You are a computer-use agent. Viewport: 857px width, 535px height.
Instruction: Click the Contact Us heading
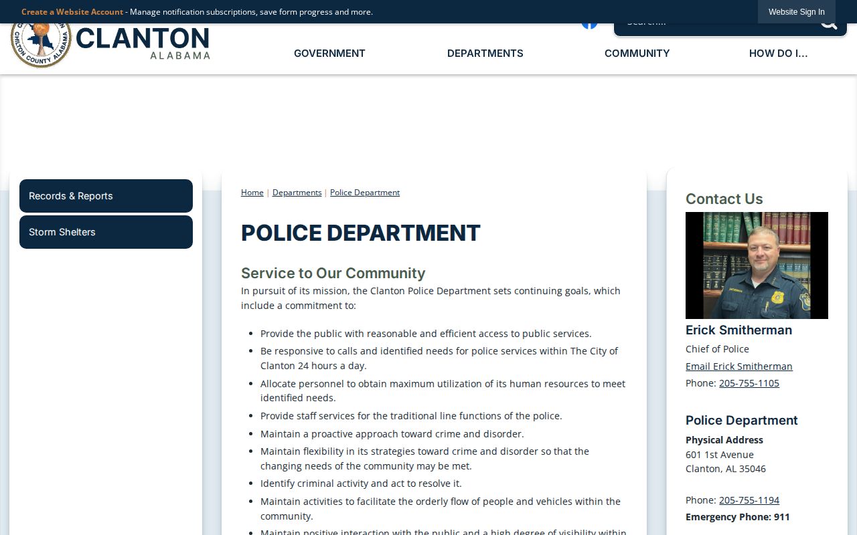coord(724,199)
